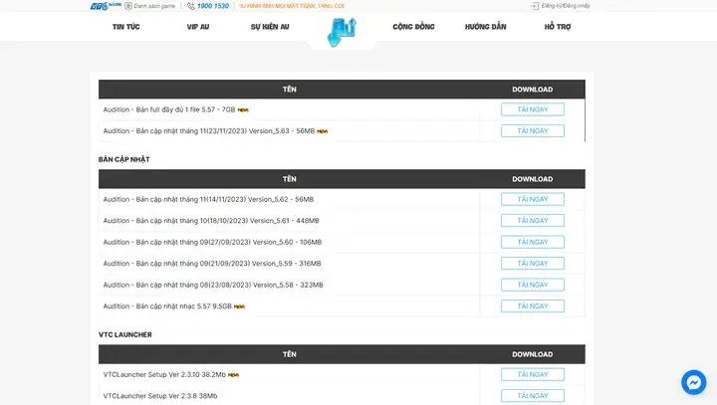This screenshot has width=717, height=405.
Task: Open the TIN TỨC menu
Action: (126, 27)
